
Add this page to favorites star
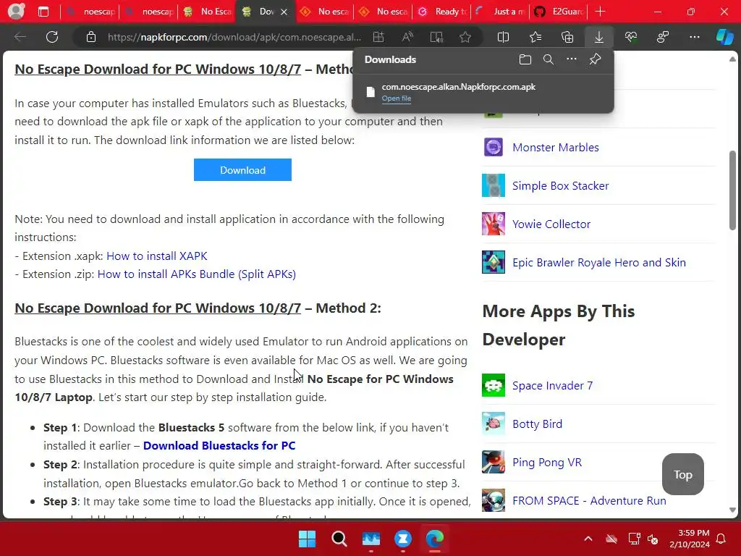point(465,37)
